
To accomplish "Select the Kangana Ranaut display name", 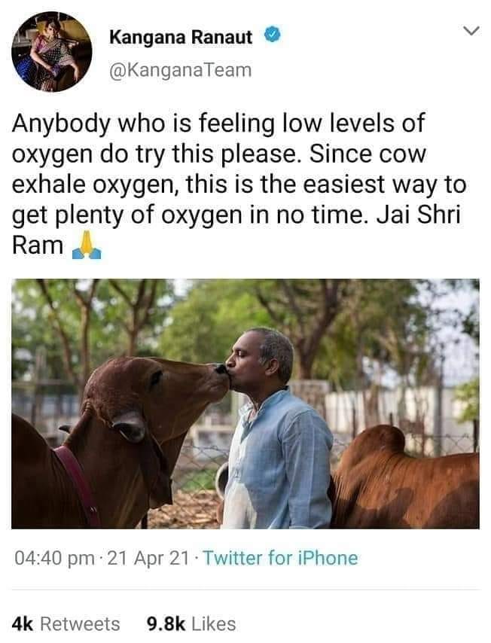I will click(x=181, y=38).
